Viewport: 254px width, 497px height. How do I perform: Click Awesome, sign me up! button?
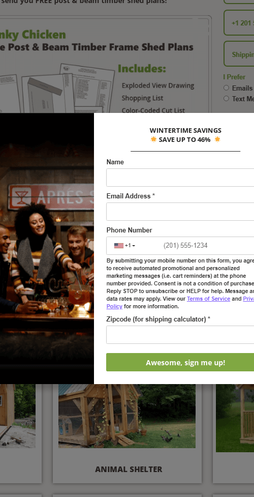[x=180, y=362]
